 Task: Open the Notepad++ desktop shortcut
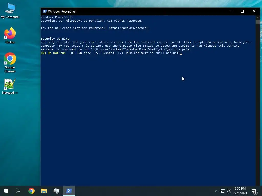[10, 86]
